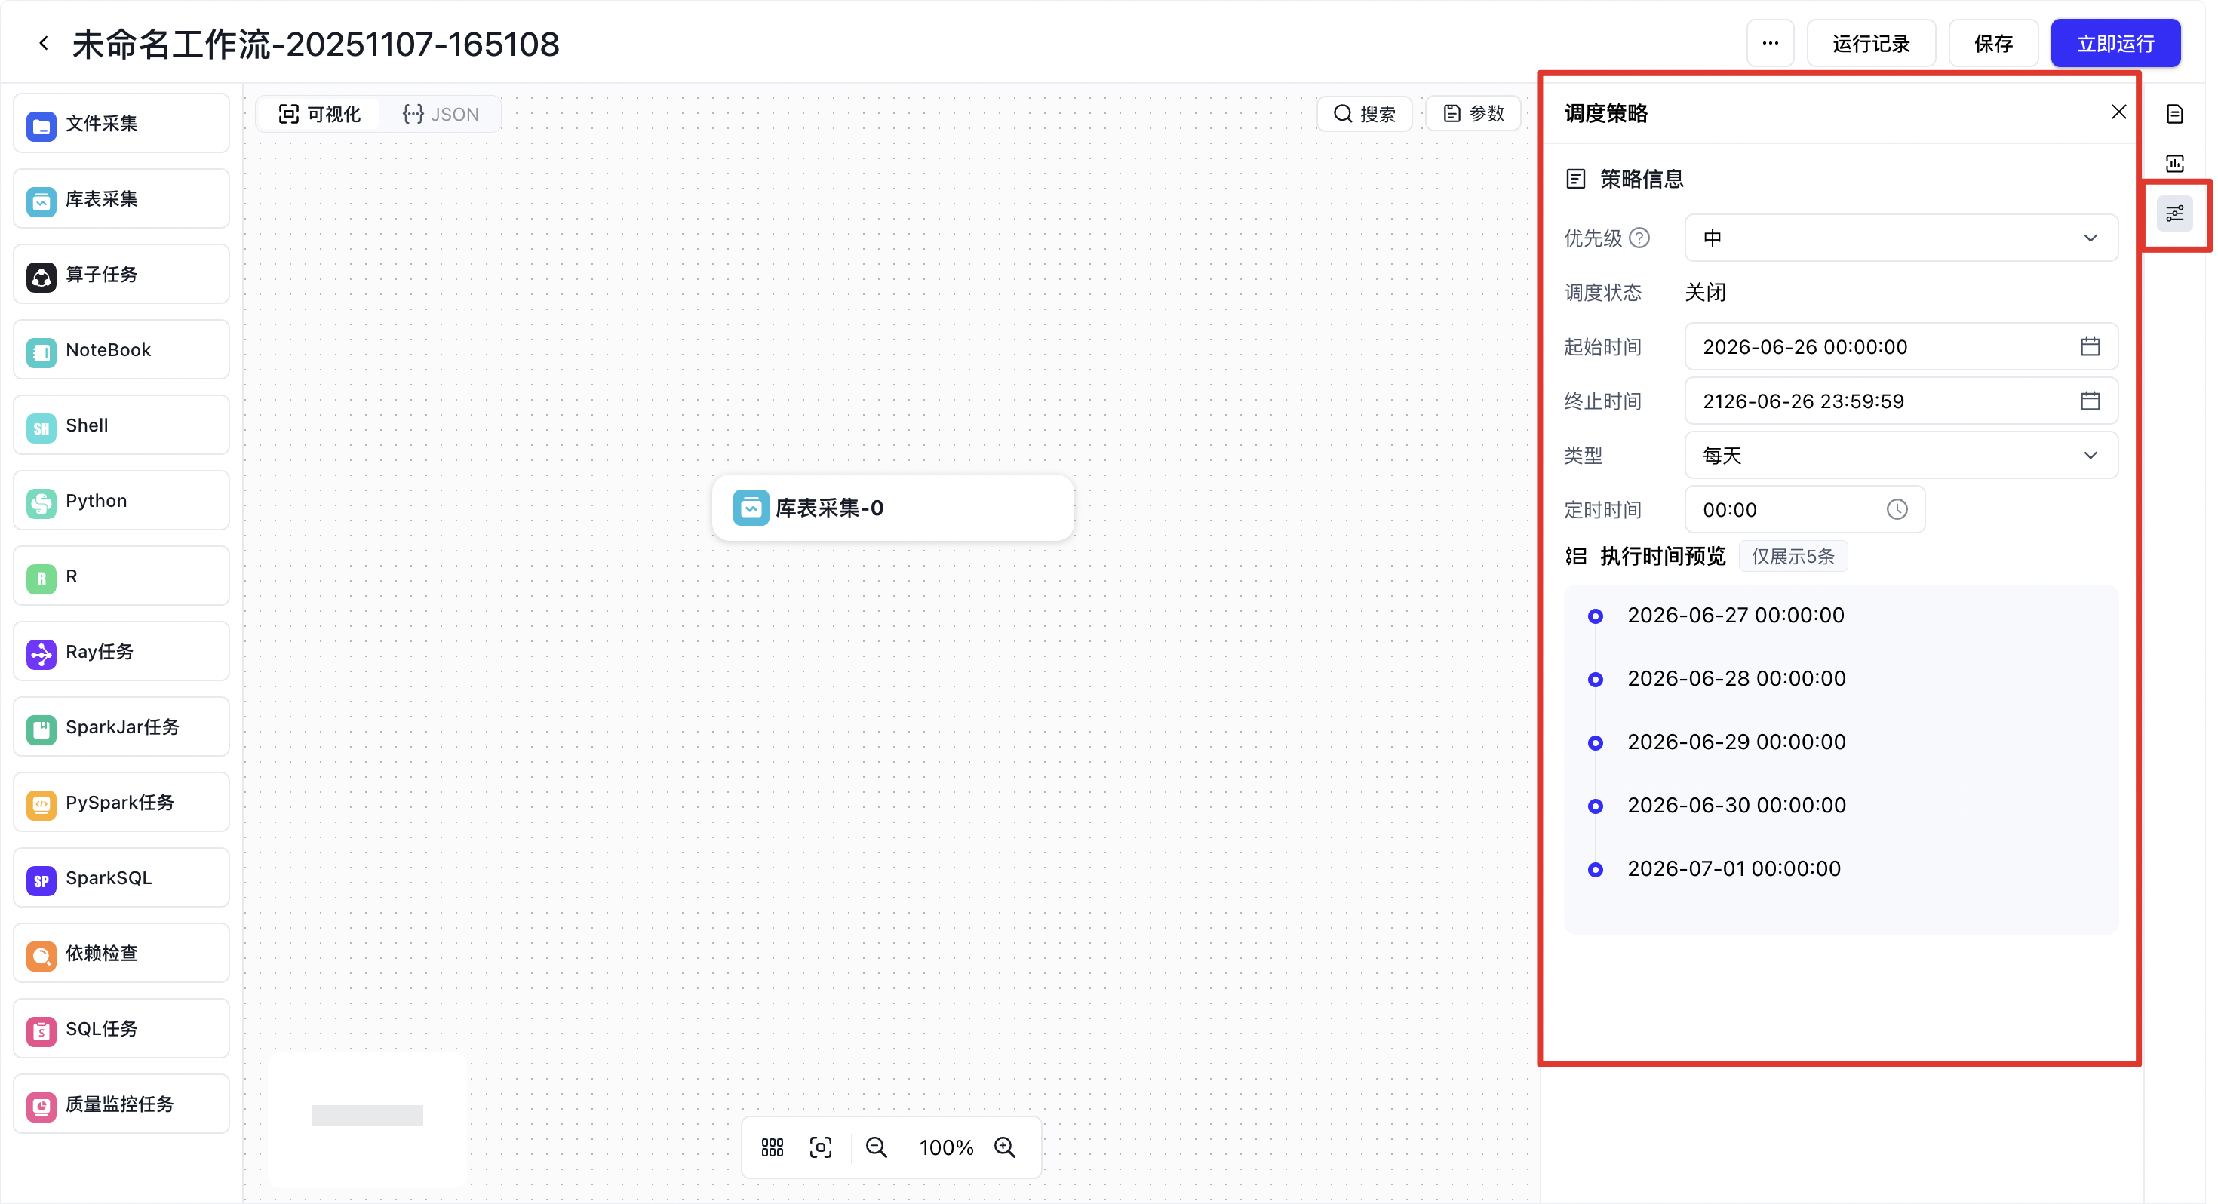
Task: Click the 终止时间 date input field
Action: point(1901,401)
